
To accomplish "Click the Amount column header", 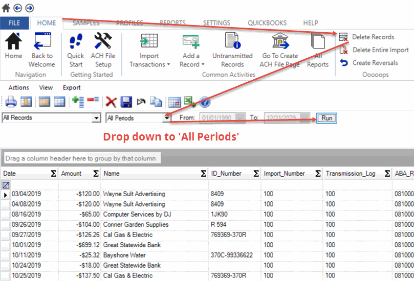I will (x=72, y=174).
